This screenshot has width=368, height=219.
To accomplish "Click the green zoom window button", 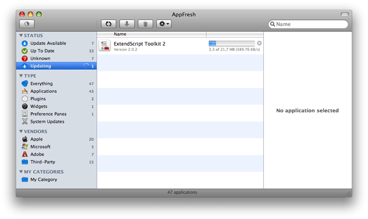I will (39, 15).
